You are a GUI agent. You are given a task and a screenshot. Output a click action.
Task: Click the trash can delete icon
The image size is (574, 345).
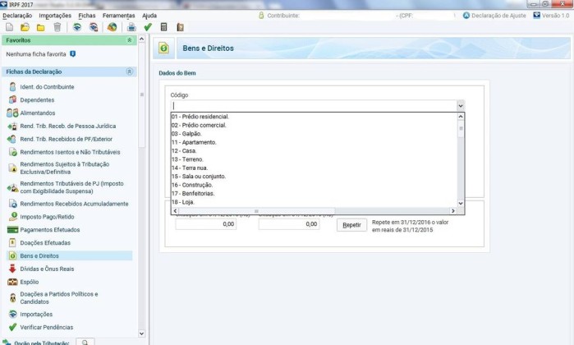pyautogui.click(x=57, y=27)
